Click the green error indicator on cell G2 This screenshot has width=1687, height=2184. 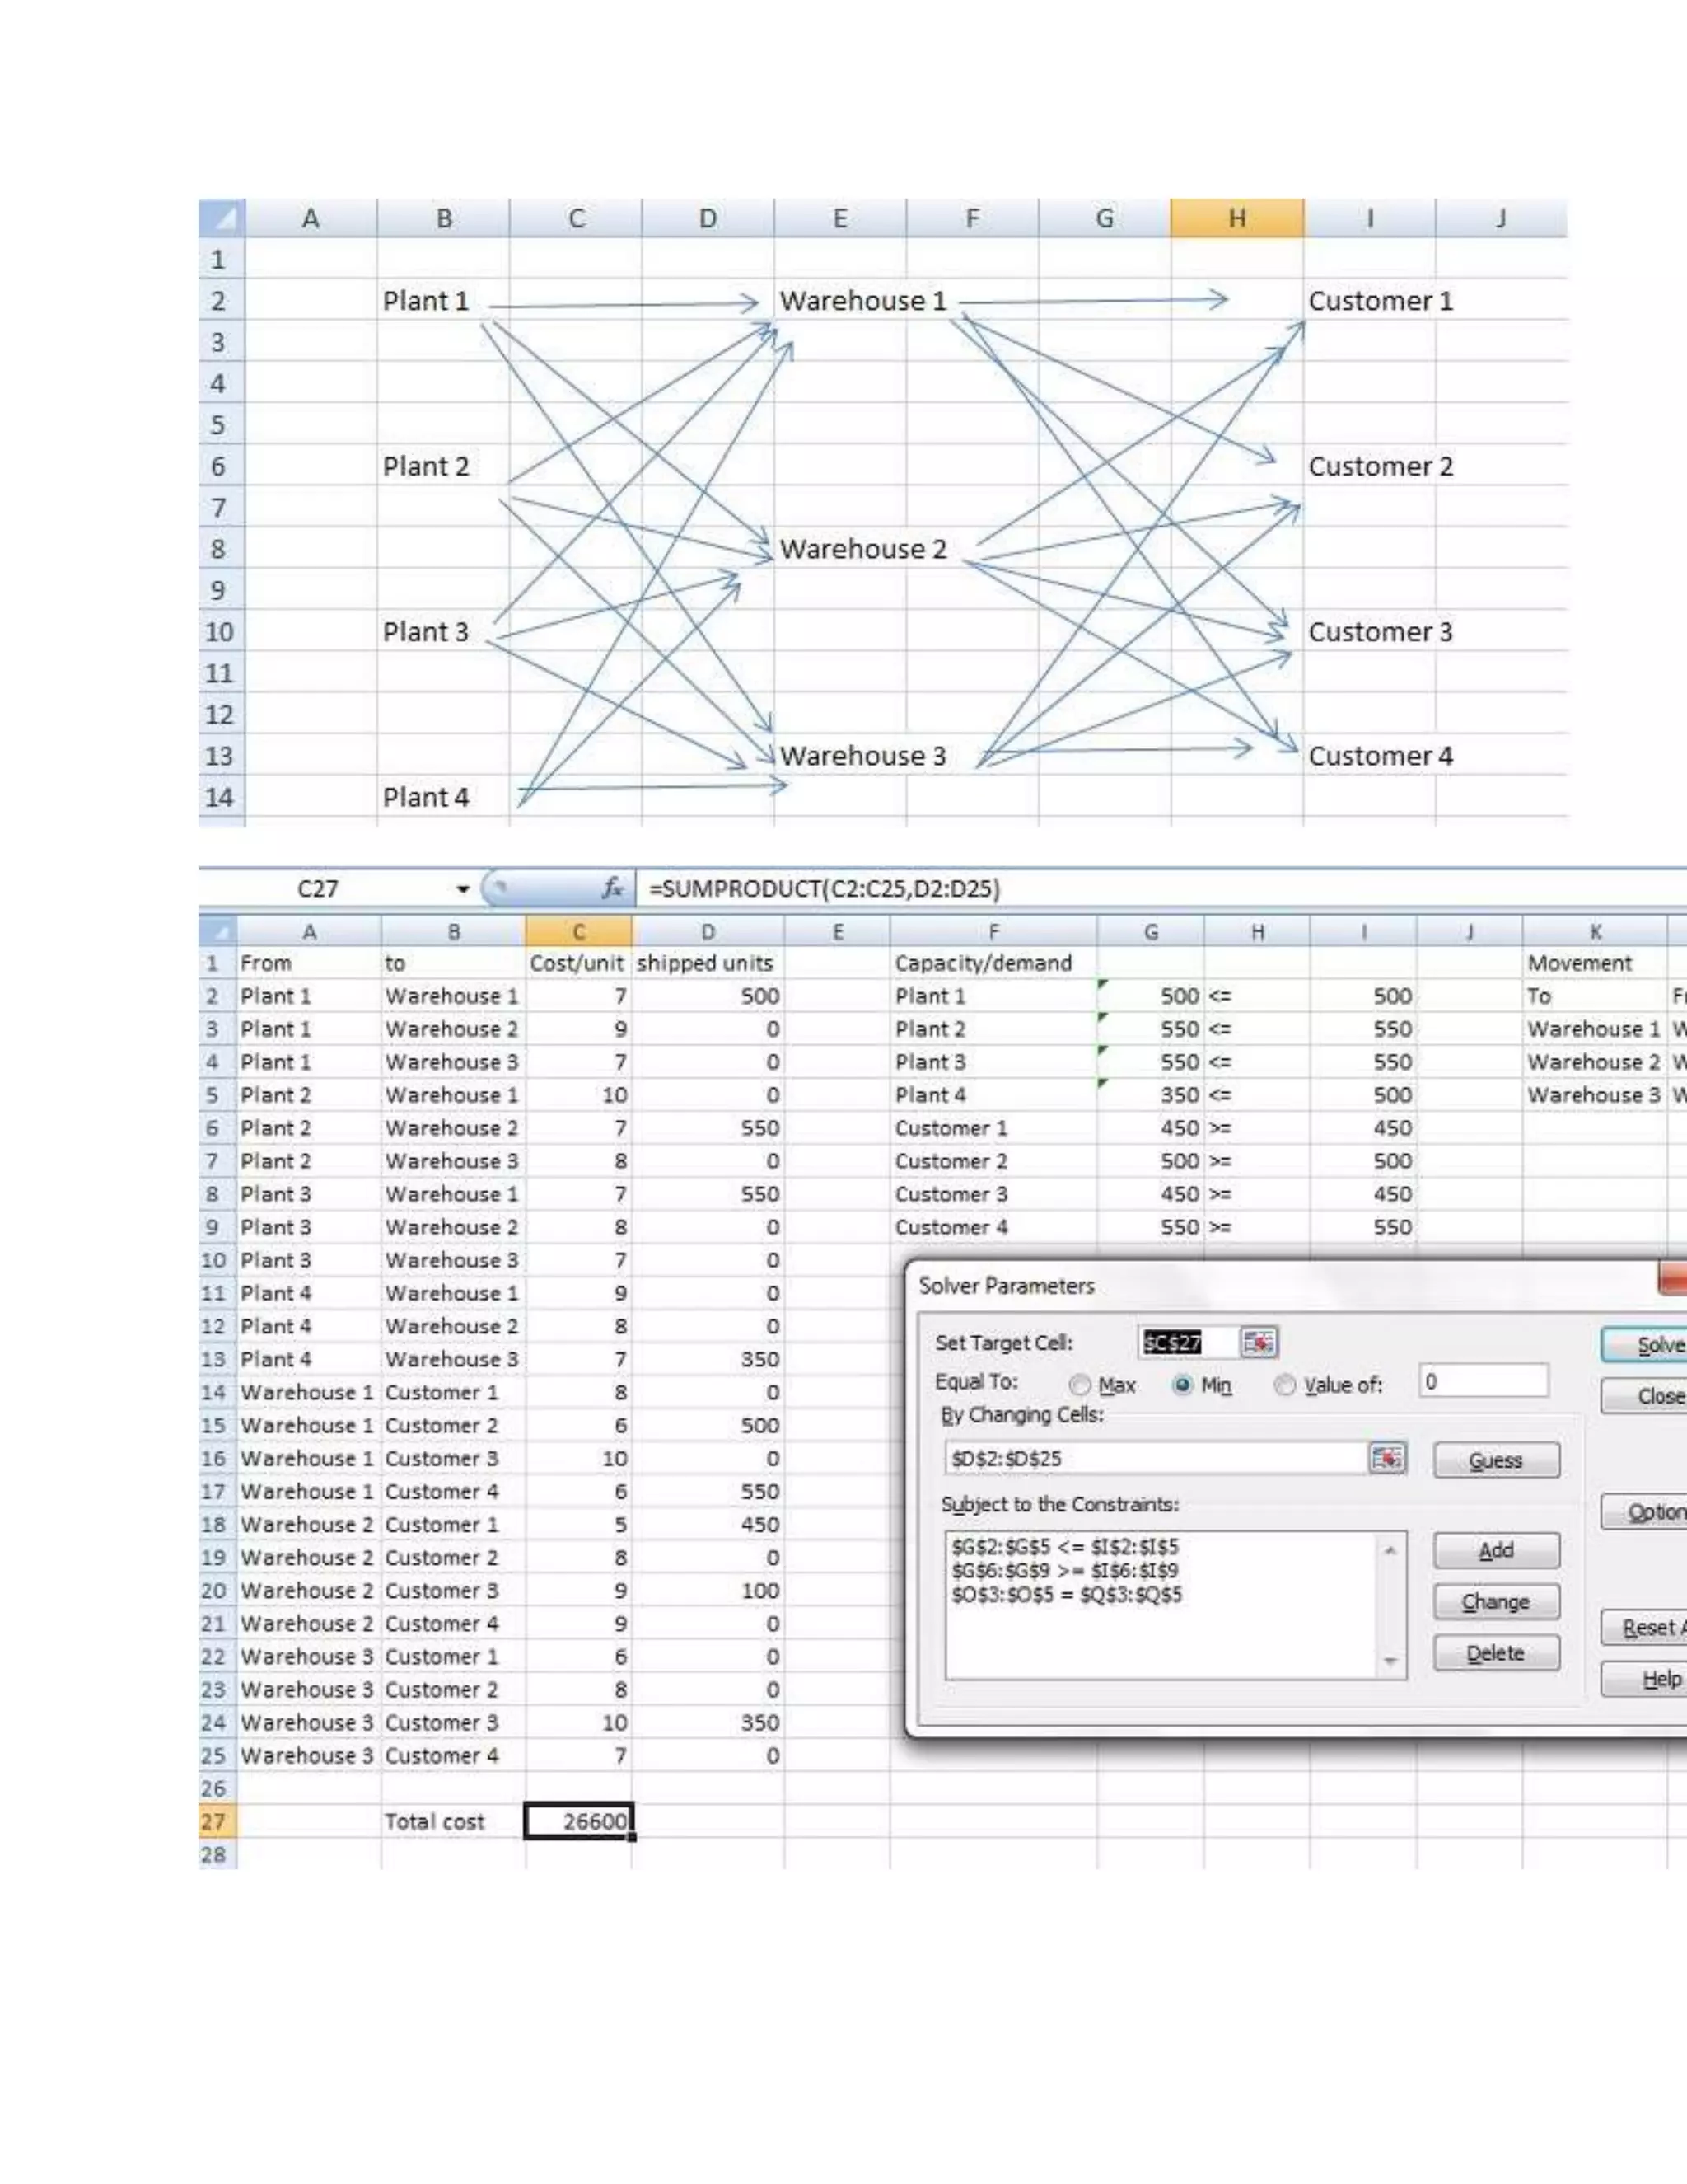point(1102,985)
